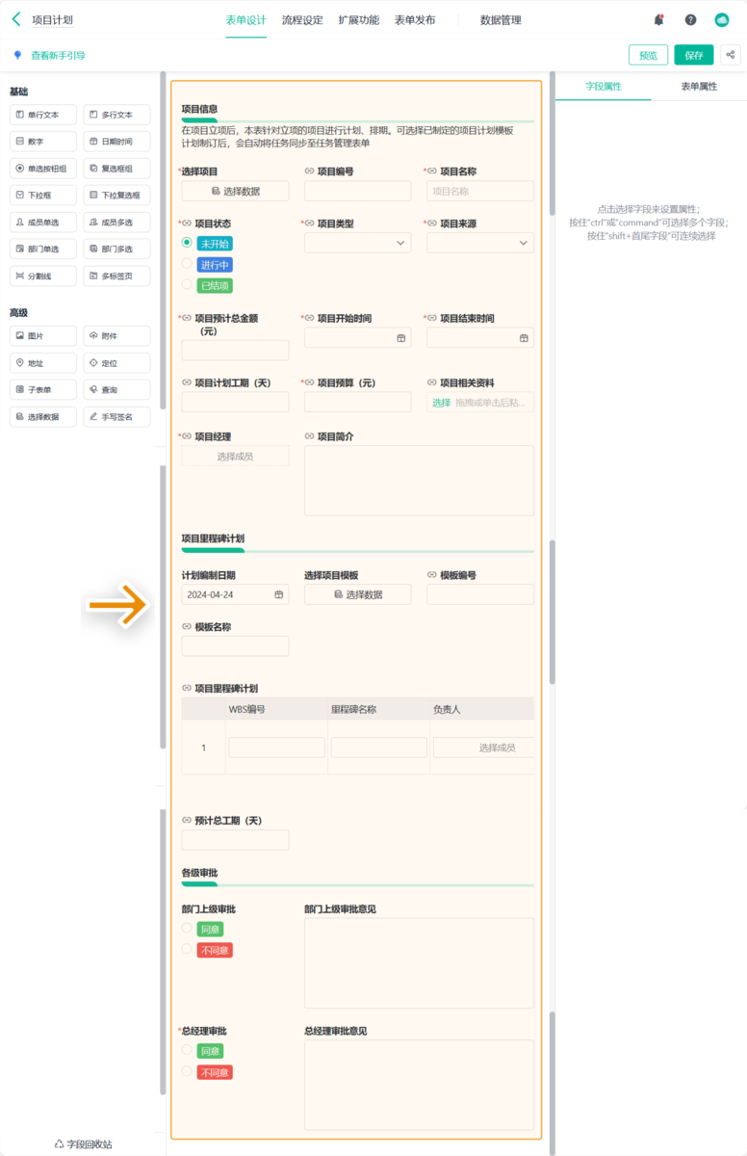Viewport: 747px width, 1156px height.
Task: Add a 数字 field
Action: pos(42,142)
